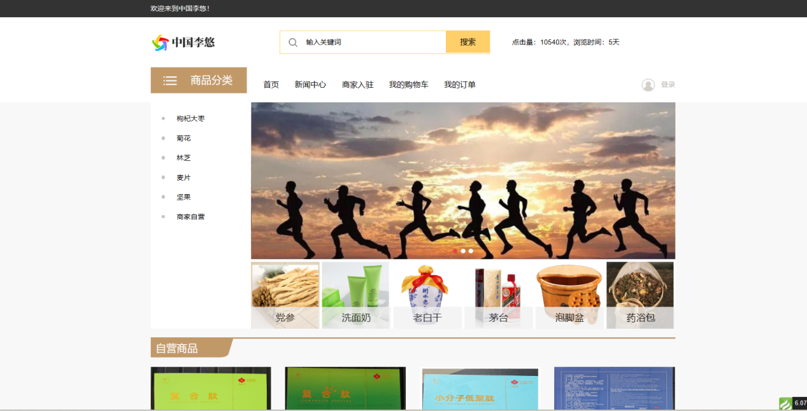Go to 新闻中心 in navigation bar
807x411 pixels.
[x=310, y=85]
